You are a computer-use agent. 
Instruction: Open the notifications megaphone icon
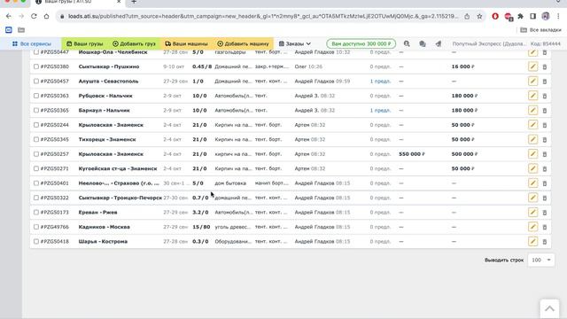point(439,43)
